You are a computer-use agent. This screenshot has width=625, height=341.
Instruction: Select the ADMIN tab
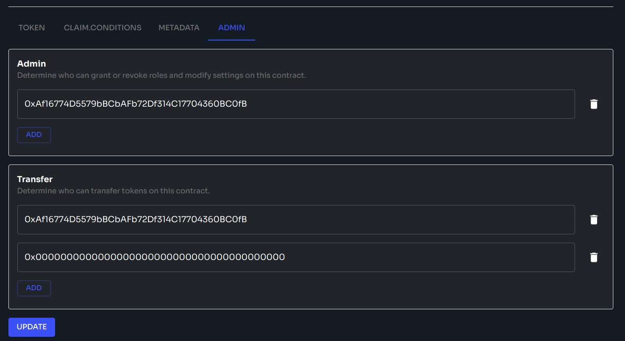[x=232, y=28]
